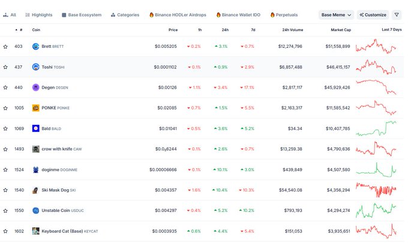Click Degen market cap $45,929,426
The height and width of the screenshot is (243, 408).
[337, 87]
